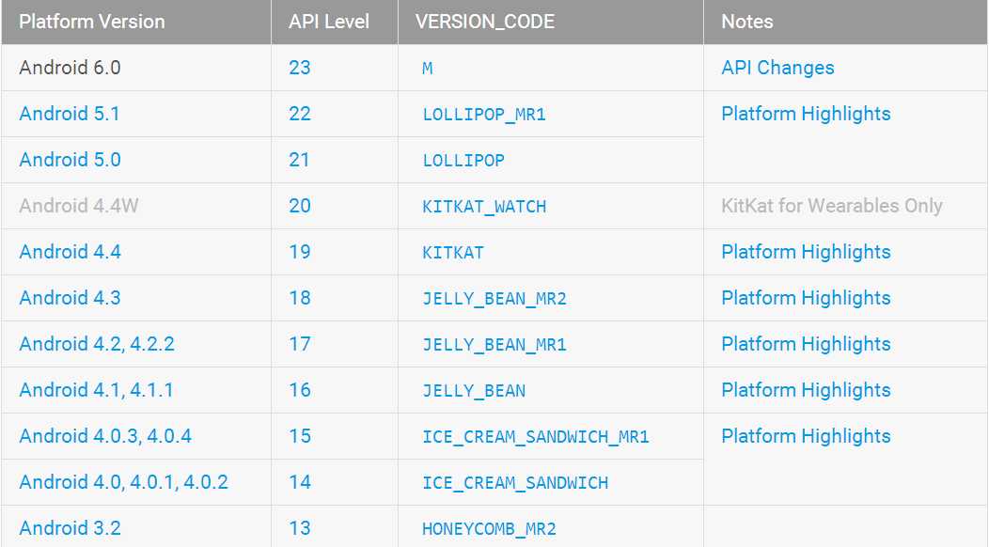This screenshot has height=547, width=989.
Task: Open the Android 3.2 platform version link
Action: [70, 528]
